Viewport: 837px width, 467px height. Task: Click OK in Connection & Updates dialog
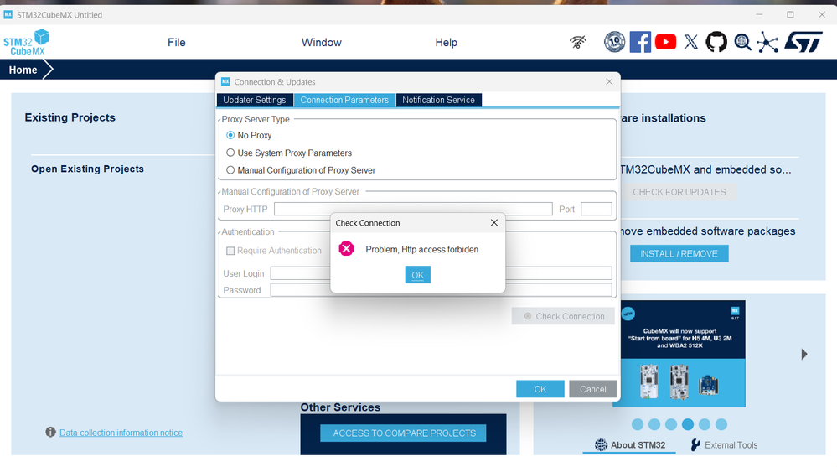click(x=540, y=389)
